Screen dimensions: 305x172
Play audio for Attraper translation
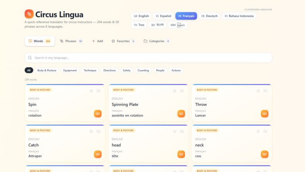click(98, 154)
